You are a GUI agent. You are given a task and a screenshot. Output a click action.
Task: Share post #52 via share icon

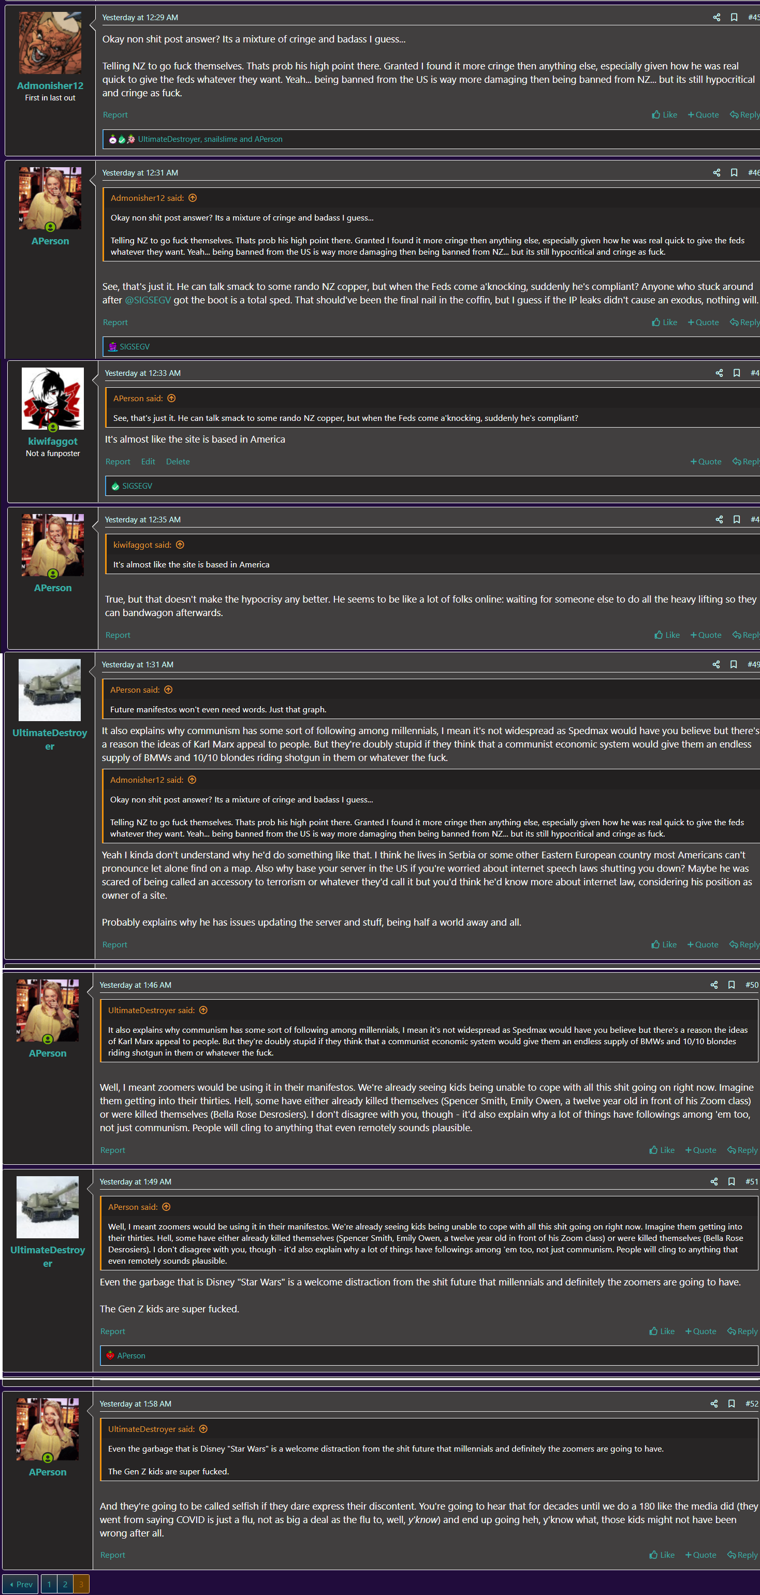tap(714, 1403)
